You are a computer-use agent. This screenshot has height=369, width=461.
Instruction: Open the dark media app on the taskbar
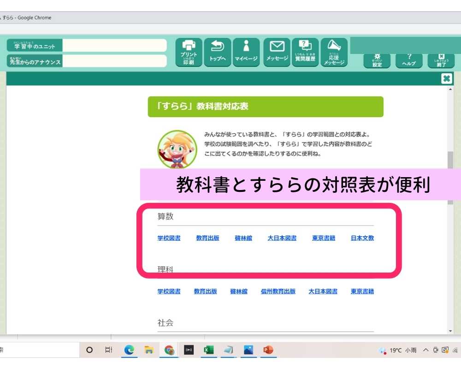coord(189,350)
